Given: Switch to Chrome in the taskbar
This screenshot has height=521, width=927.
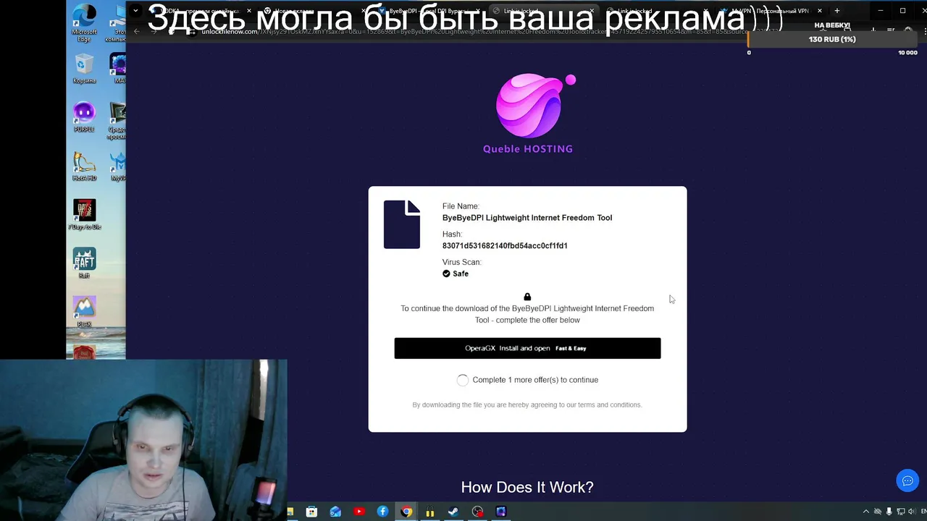Looking at the screenshot, I should 406,512.
